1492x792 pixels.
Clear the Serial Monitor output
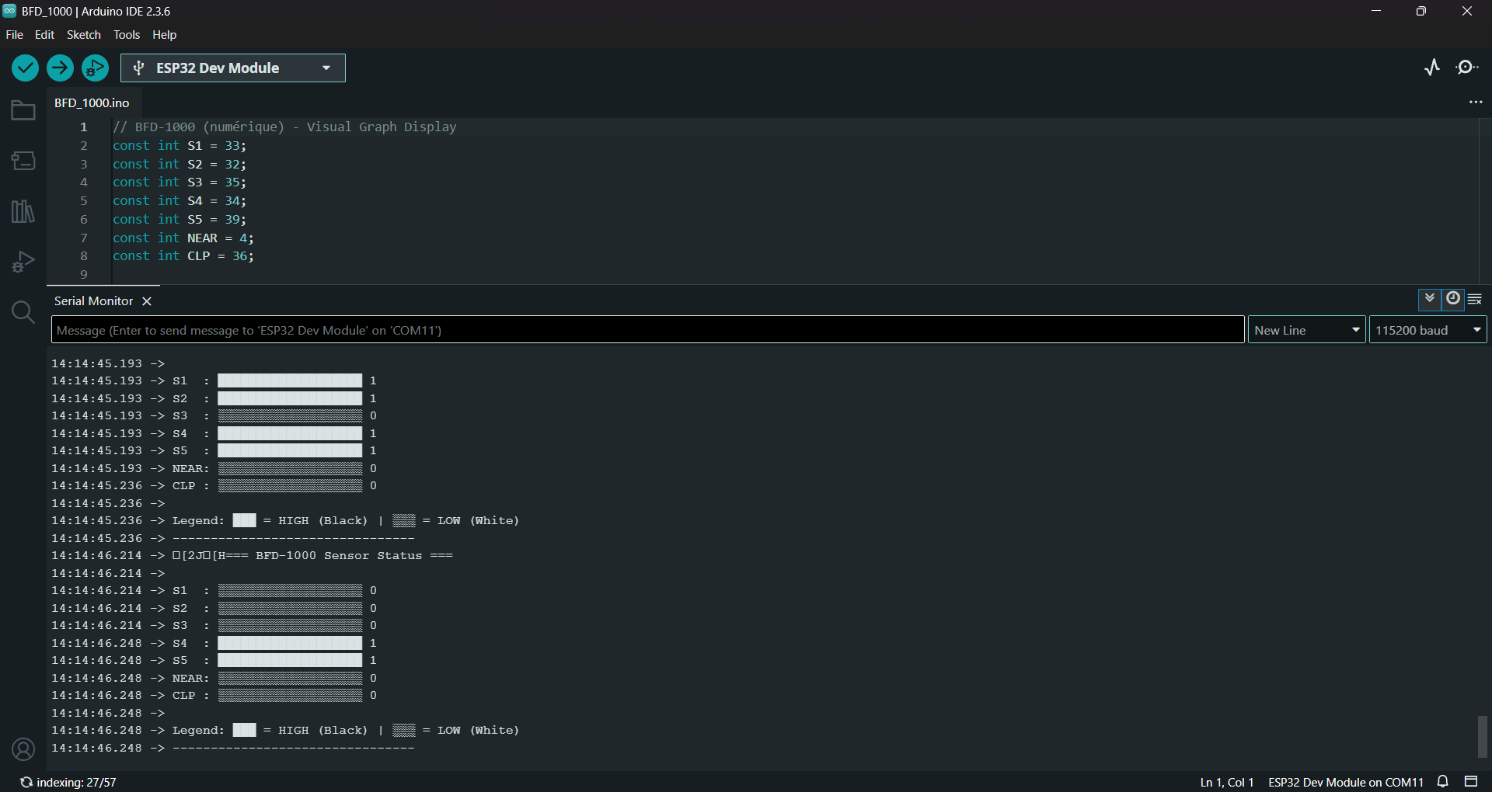tap(1475, 299)
